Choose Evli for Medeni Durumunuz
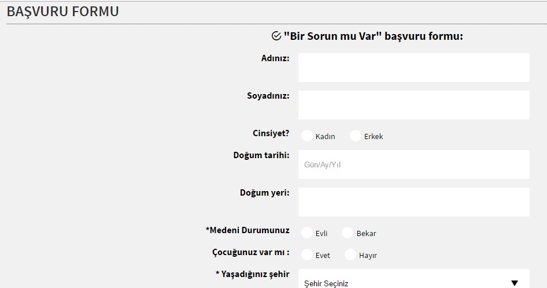This screenshot has width=547, height=288. click(x=307, y=233)
